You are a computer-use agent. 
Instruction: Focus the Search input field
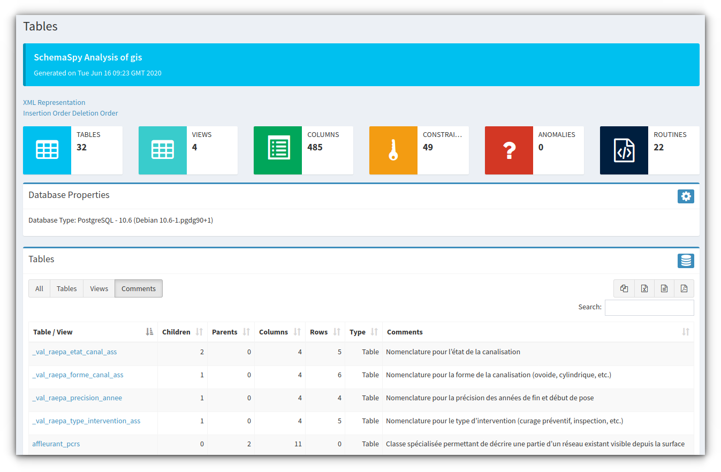click(649, 308)
